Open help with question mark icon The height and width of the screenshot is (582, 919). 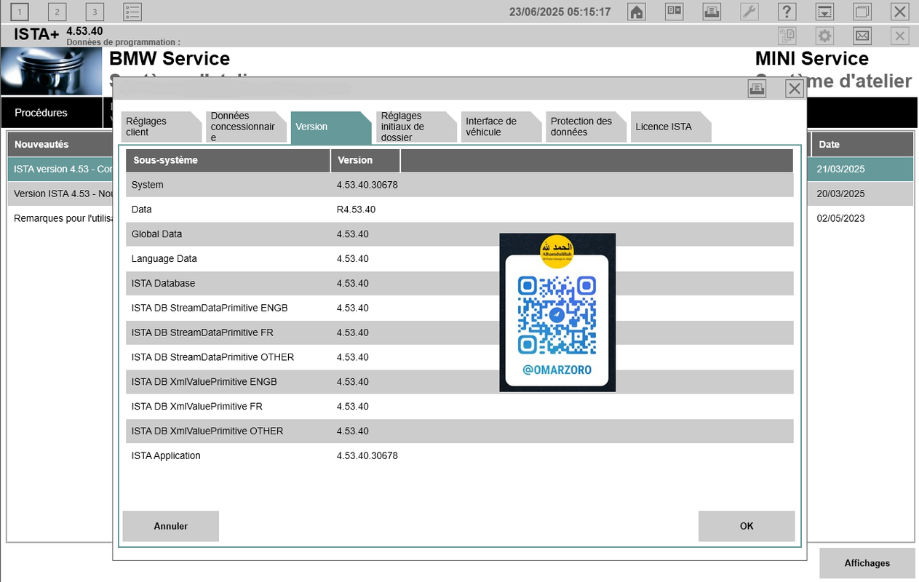click(787, 12)
